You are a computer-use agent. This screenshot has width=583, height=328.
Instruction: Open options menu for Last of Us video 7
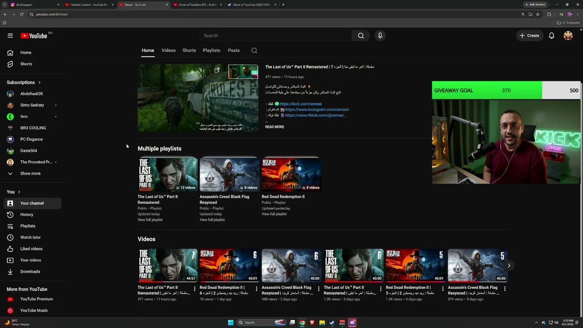pyautogui.click(x=194, y=289)
